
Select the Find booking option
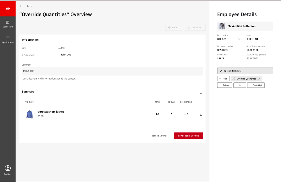(x=223, y=79)
